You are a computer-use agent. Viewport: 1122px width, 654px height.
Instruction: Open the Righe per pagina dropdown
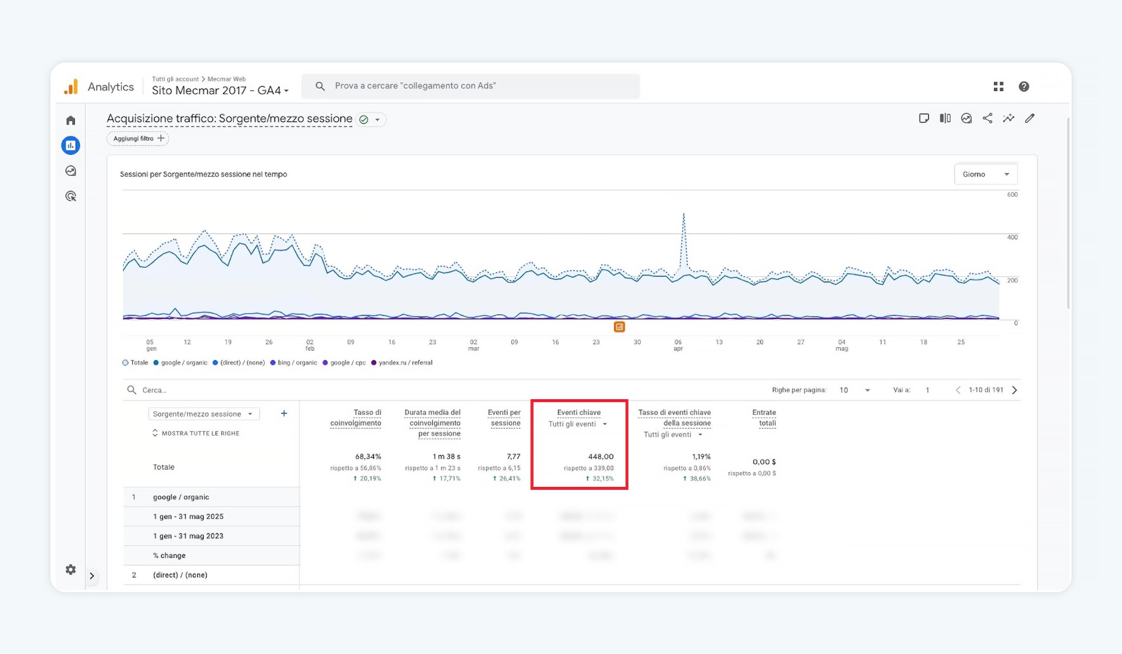coord(855,390)
